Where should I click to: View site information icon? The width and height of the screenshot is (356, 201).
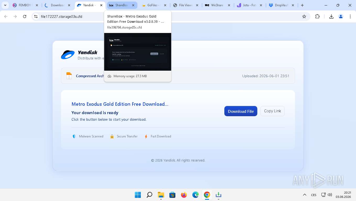pyautogui.click(x=36, y=16)
